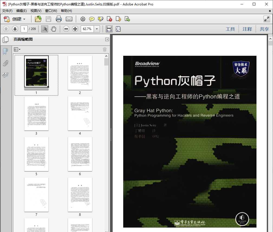Click the Gray Hat Python subtitle
Image resolution: width=273 pixels, height=232 pixels.
tap(154, 110)
